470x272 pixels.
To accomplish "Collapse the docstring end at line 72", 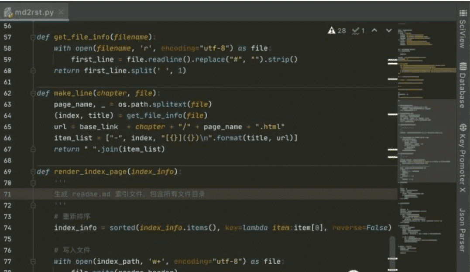I will [x=33, y=205].
